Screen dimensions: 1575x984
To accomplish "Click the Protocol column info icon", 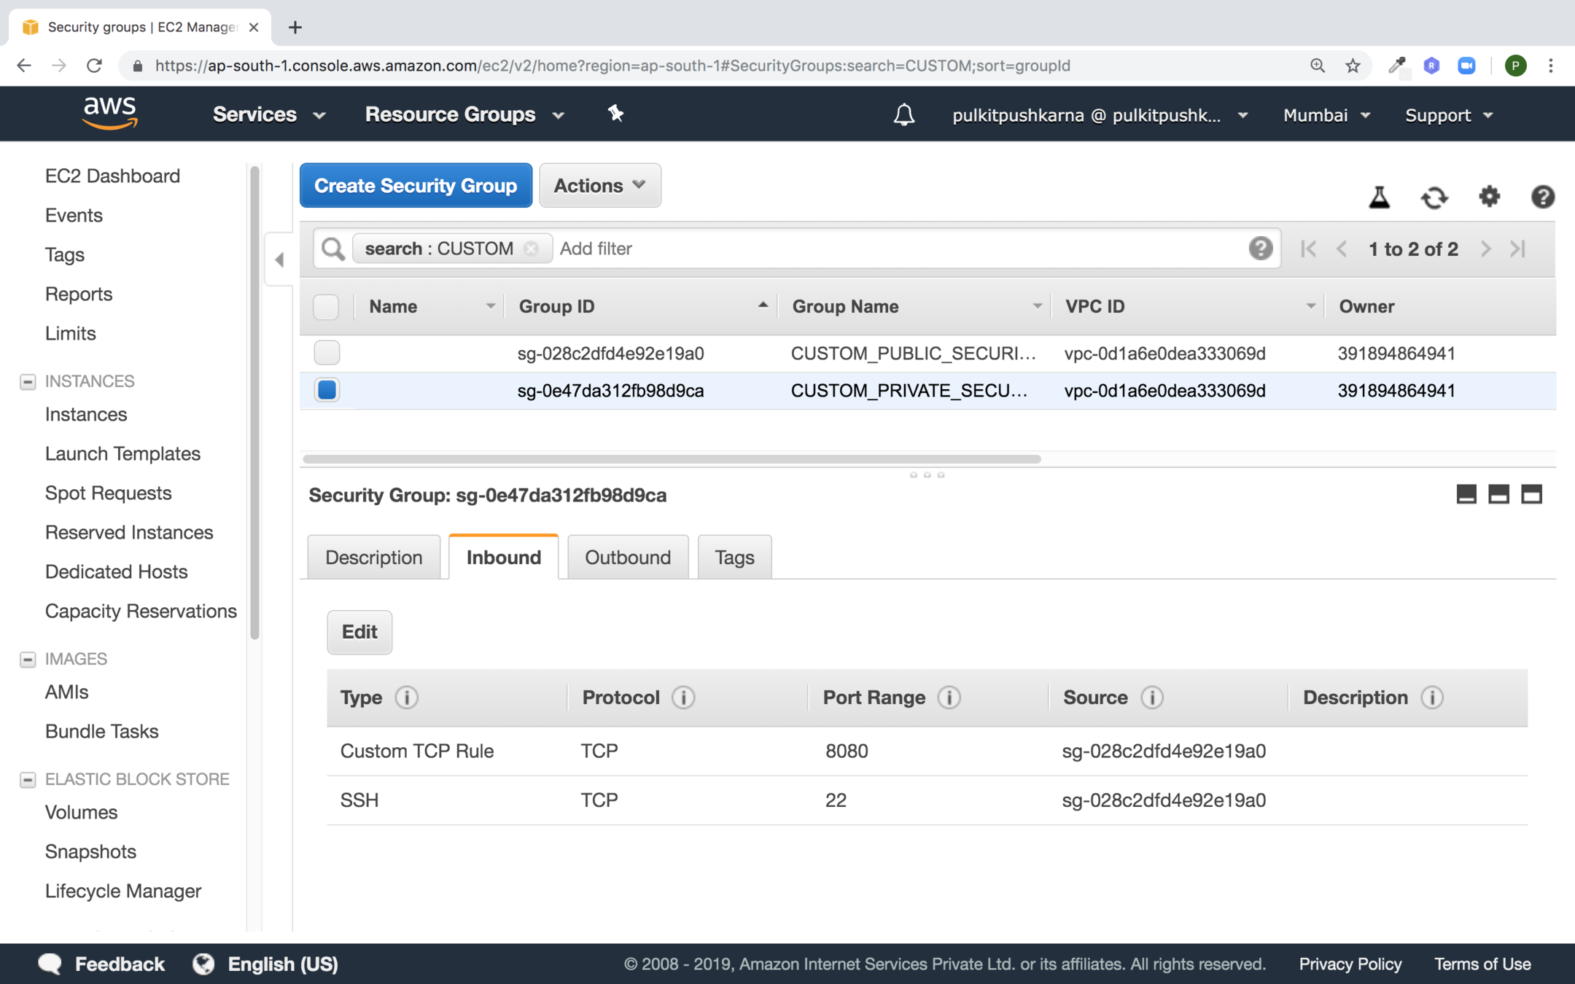I will tap(683, 698).
